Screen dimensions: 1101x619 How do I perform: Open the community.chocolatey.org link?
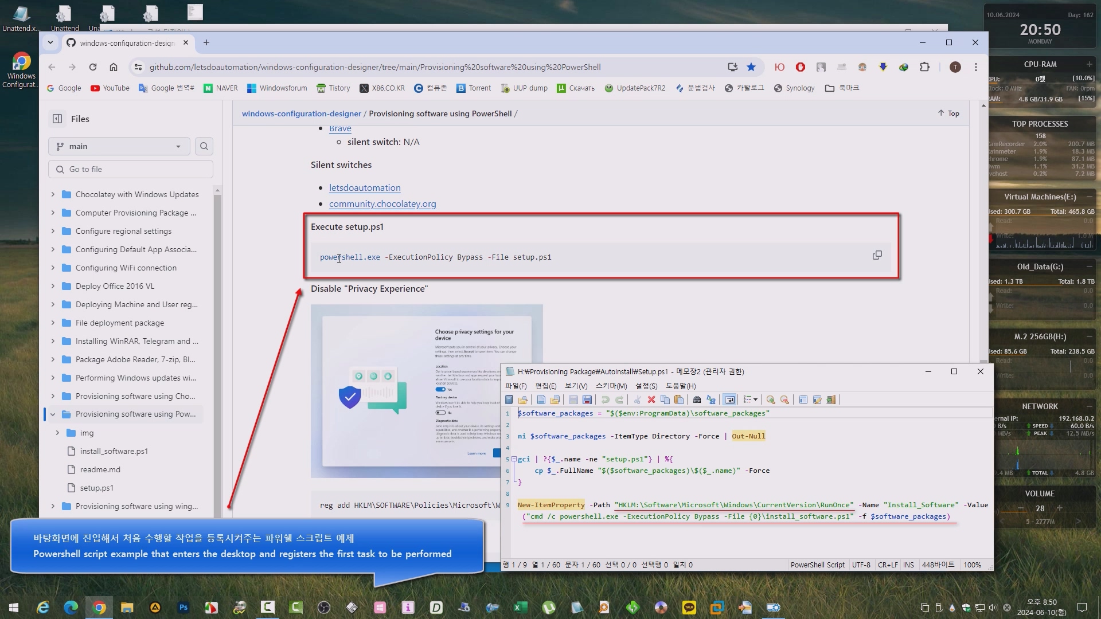(382, 203)
